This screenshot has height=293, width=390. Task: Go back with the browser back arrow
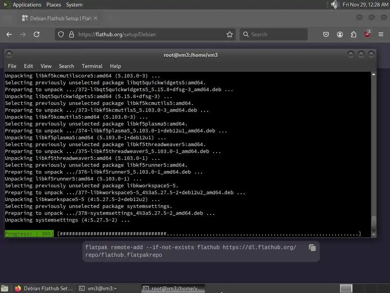[9, 34]
